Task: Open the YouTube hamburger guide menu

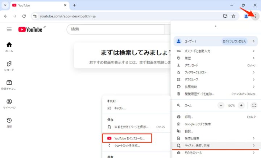Action: pyautogui.click(x=9, y=29)
